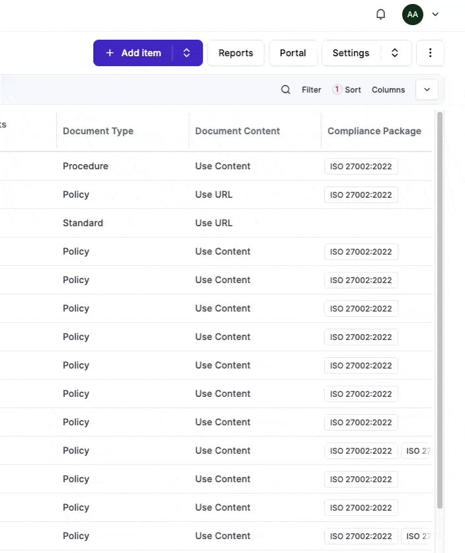465x553 pixels.
Task: Click the Compliance Package column header
Action: coord(374,131)
